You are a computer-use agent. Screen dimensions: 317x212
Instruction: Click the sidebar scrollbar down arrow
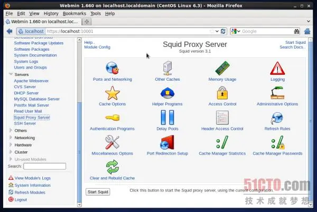coord(79,205)
